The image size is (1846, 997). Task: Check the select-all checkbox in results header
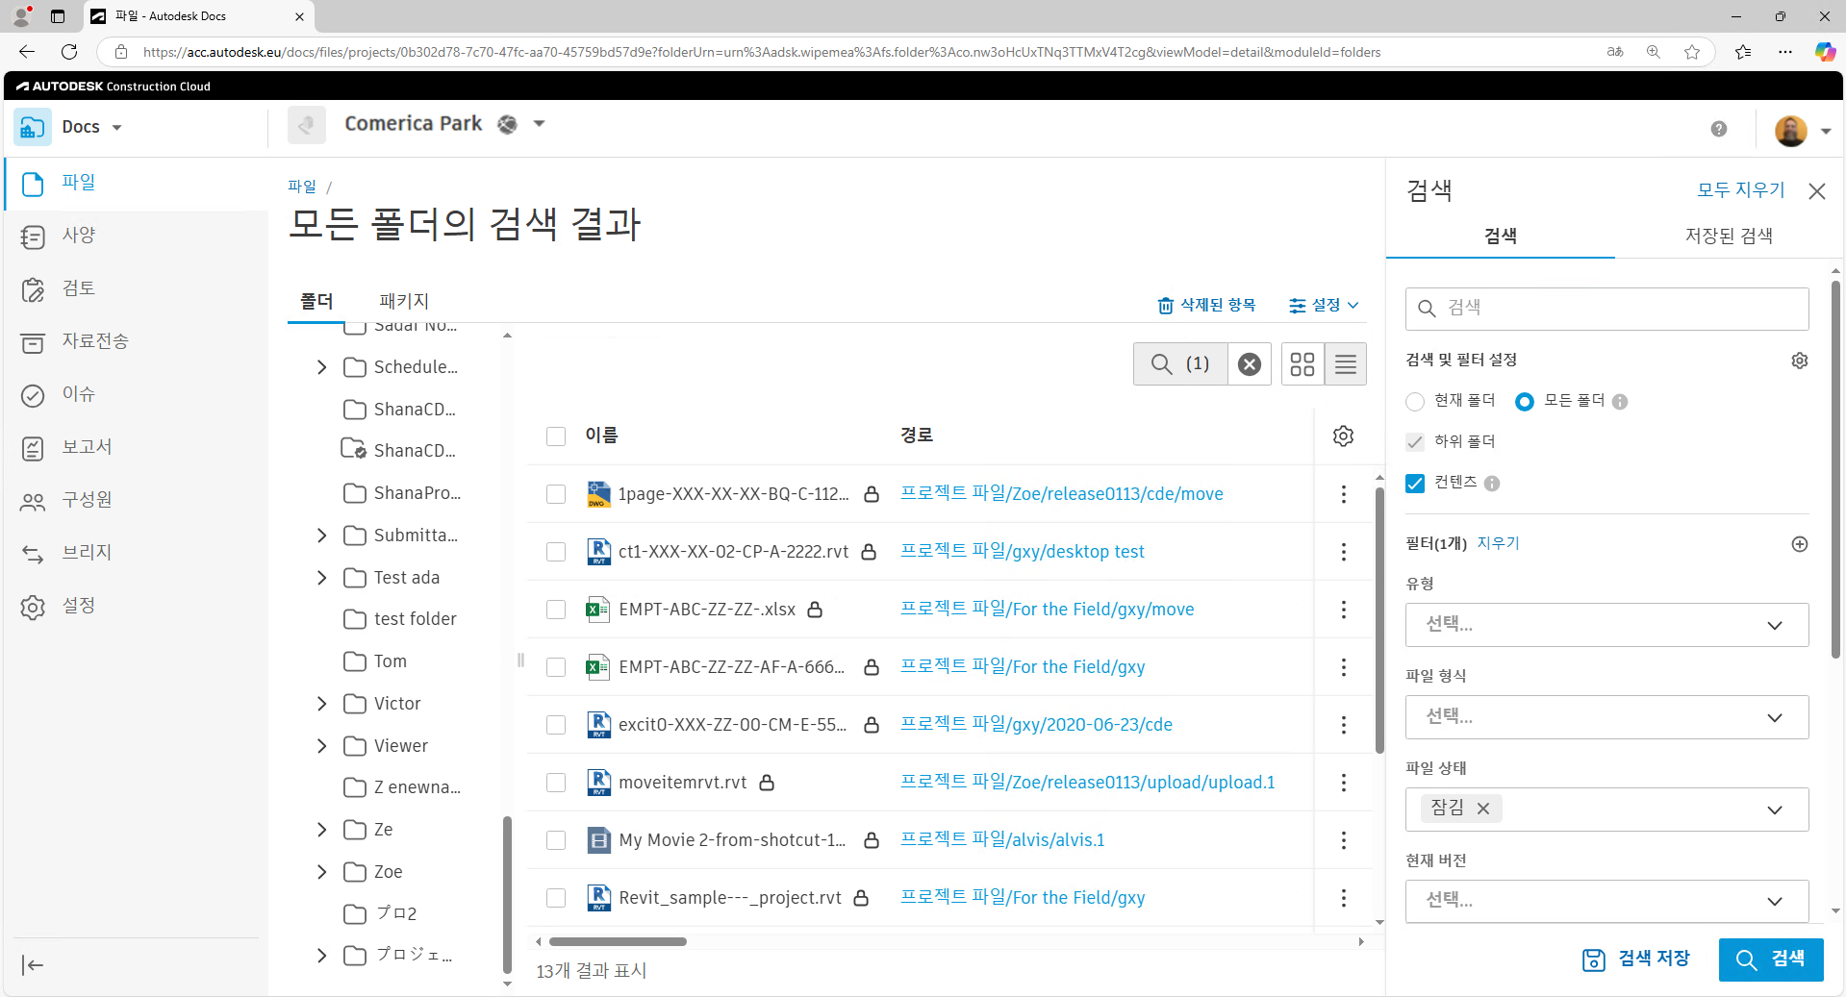pos(556,436)
